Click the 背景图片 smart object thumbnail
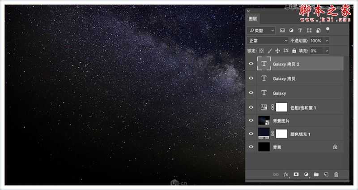The image size is (358, 190). 264,121
